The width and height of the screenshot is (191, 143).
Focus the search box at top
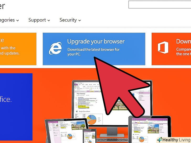pyautogui.click(x=160, y=4)
